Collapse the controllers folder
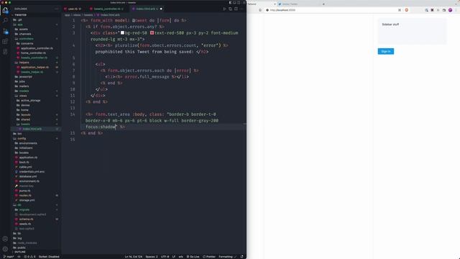The height and width of the screenshot is (259, 460). click(26, 39)
